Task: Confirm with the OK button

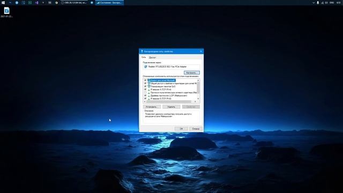Action: tap(181, 129)
